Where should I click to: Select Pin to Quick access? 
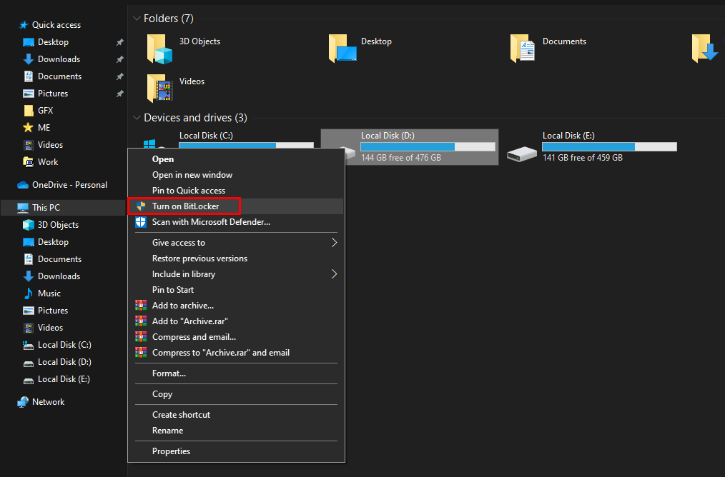(x=189, y=191)
